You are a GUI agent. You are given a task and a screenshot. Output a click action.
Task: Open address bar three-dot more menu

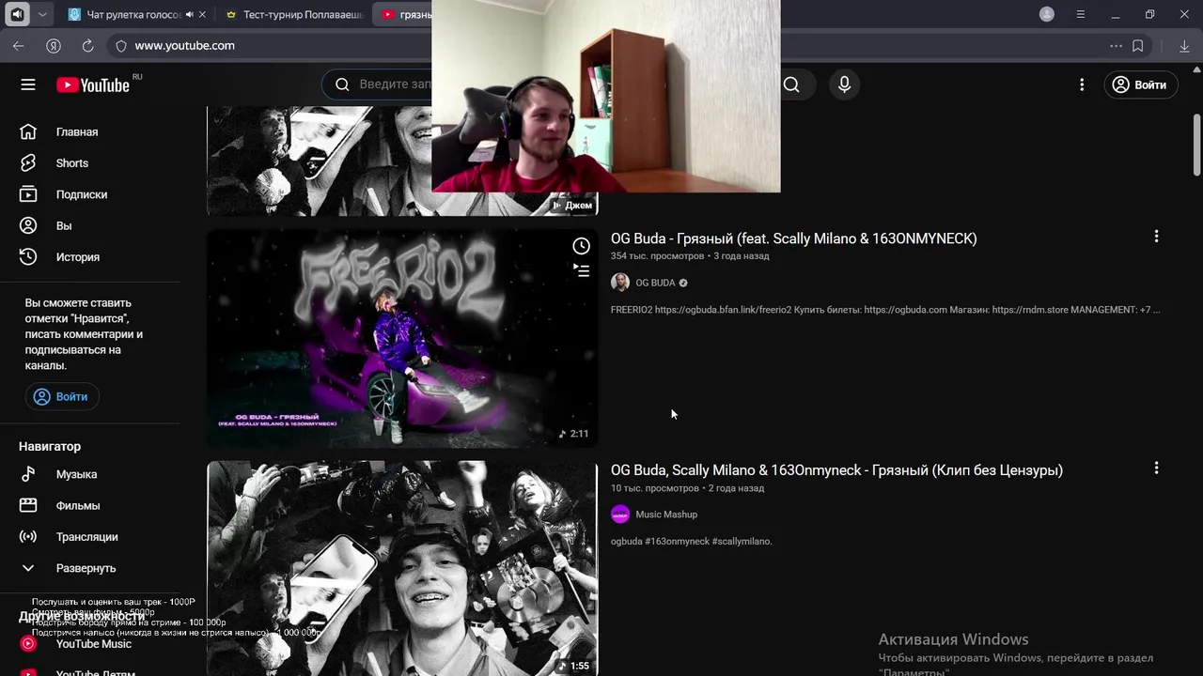(1116, 45)
